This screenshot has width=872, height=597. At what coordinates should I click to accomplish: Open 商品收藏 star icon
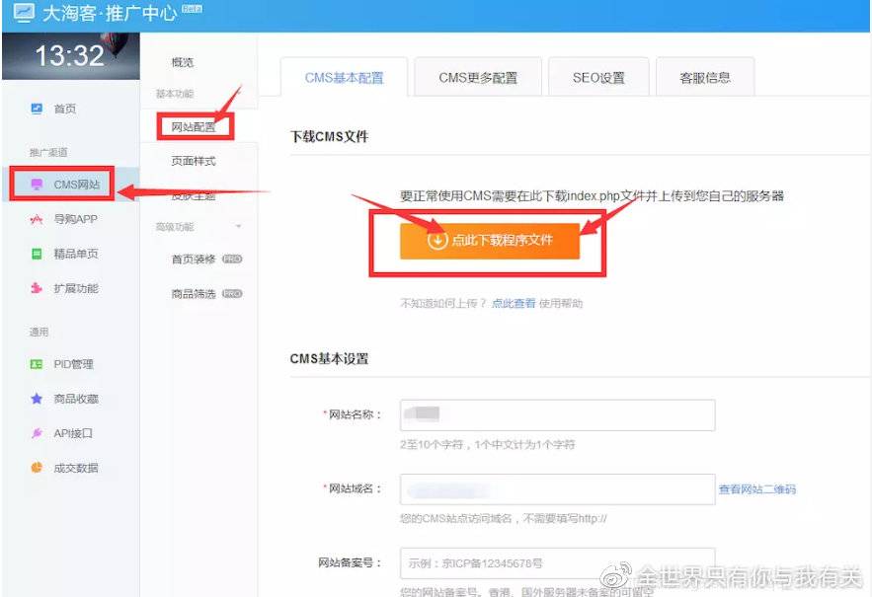pos(37,399)
